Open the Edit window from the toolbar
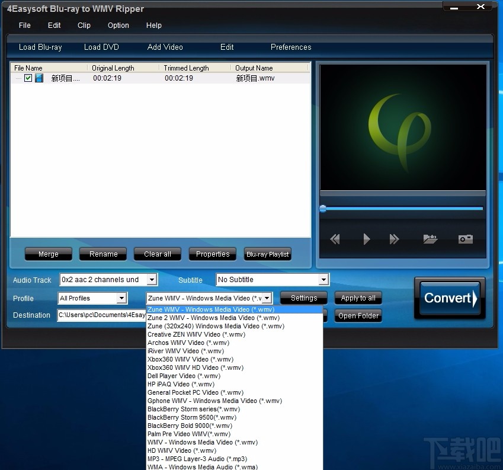 [x=227, y=47]
